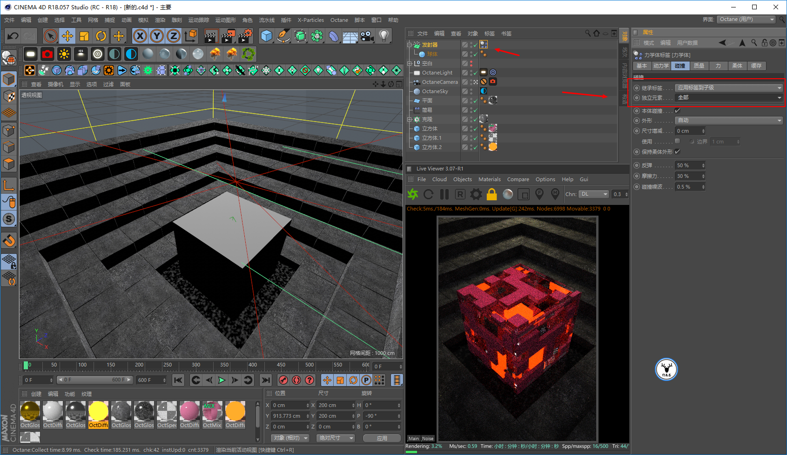Viewport: 787px width, 455px height.
Task: Open the 继承标签 dropdown
Action: (x=729, y=88)
